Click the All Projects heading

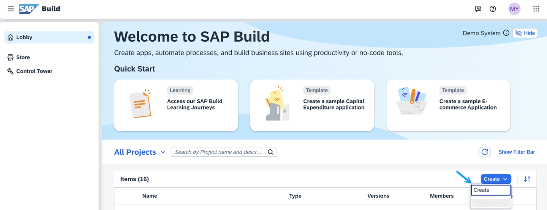click(x=135, y=152)
